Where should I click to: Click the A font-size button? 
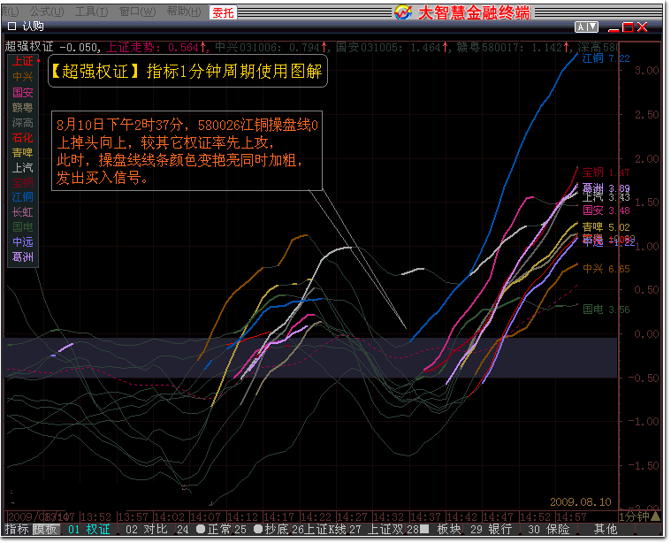(580, 27)
